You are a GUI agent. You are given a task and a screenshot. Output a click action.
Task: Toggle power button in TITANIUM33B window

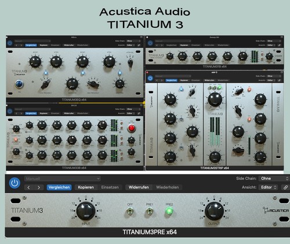click(x=10, y=111)
